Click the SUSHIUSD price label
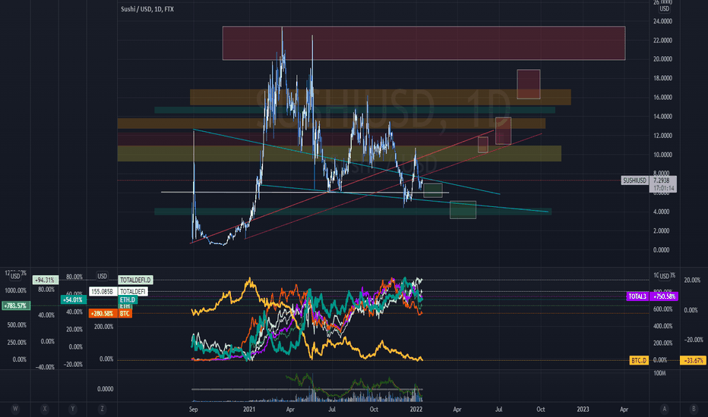This screenshot has height=417, width=708. pos(634,180)
